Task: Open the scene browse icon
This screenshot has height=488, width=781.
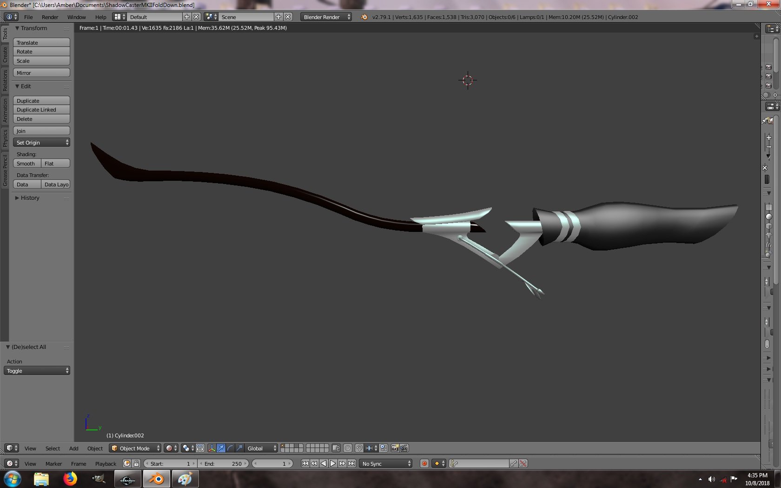Action: point(212,17)
